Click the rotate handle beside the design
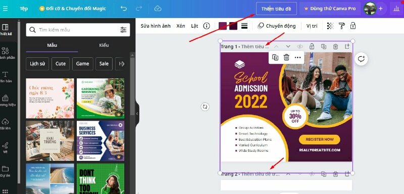The height and width of the screenshot is (194, 404). tap(205, 107)
